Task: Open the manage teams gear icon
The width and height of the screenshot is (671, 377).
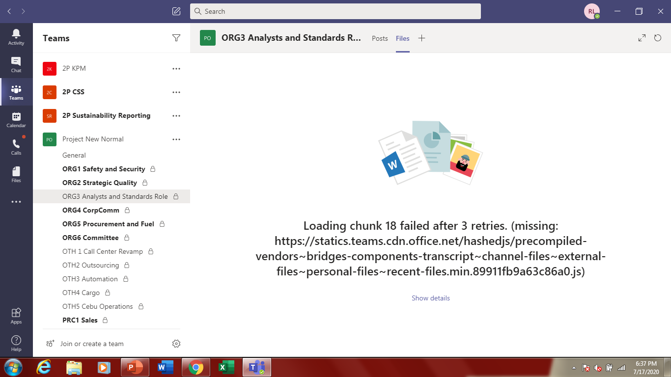Action: (x=176, y=344)
